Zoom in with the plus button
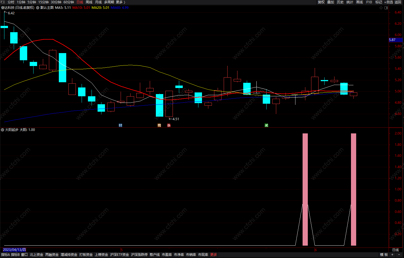The width and height of the screenshot is (404, 258). pos(392,255)
